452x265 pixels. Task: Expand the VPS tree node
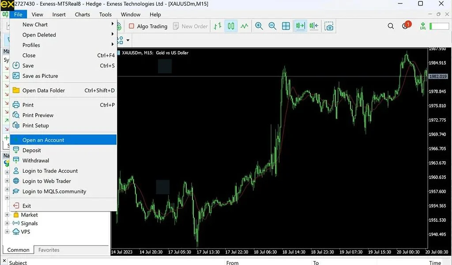(7, 232)
